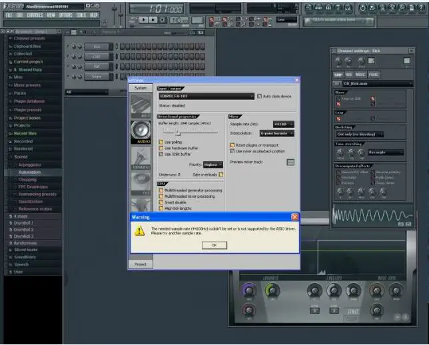Enable the Auto close device checkbox

coord(259,96)
